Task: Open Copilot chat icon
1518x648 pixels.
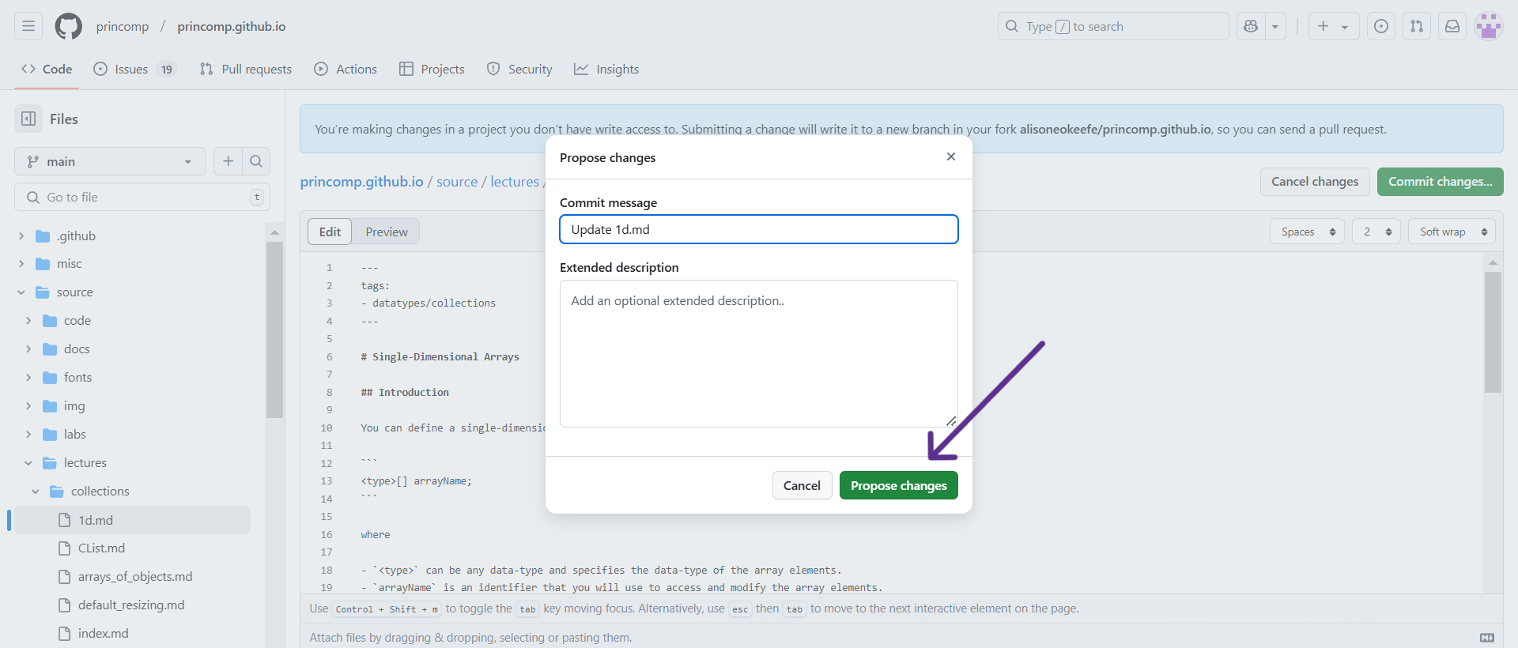Action: [x=1251, y=26]
